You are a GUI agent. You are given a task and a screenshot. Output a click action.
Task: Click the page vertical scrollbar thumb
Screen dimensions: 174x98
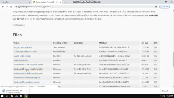point(173,60)
